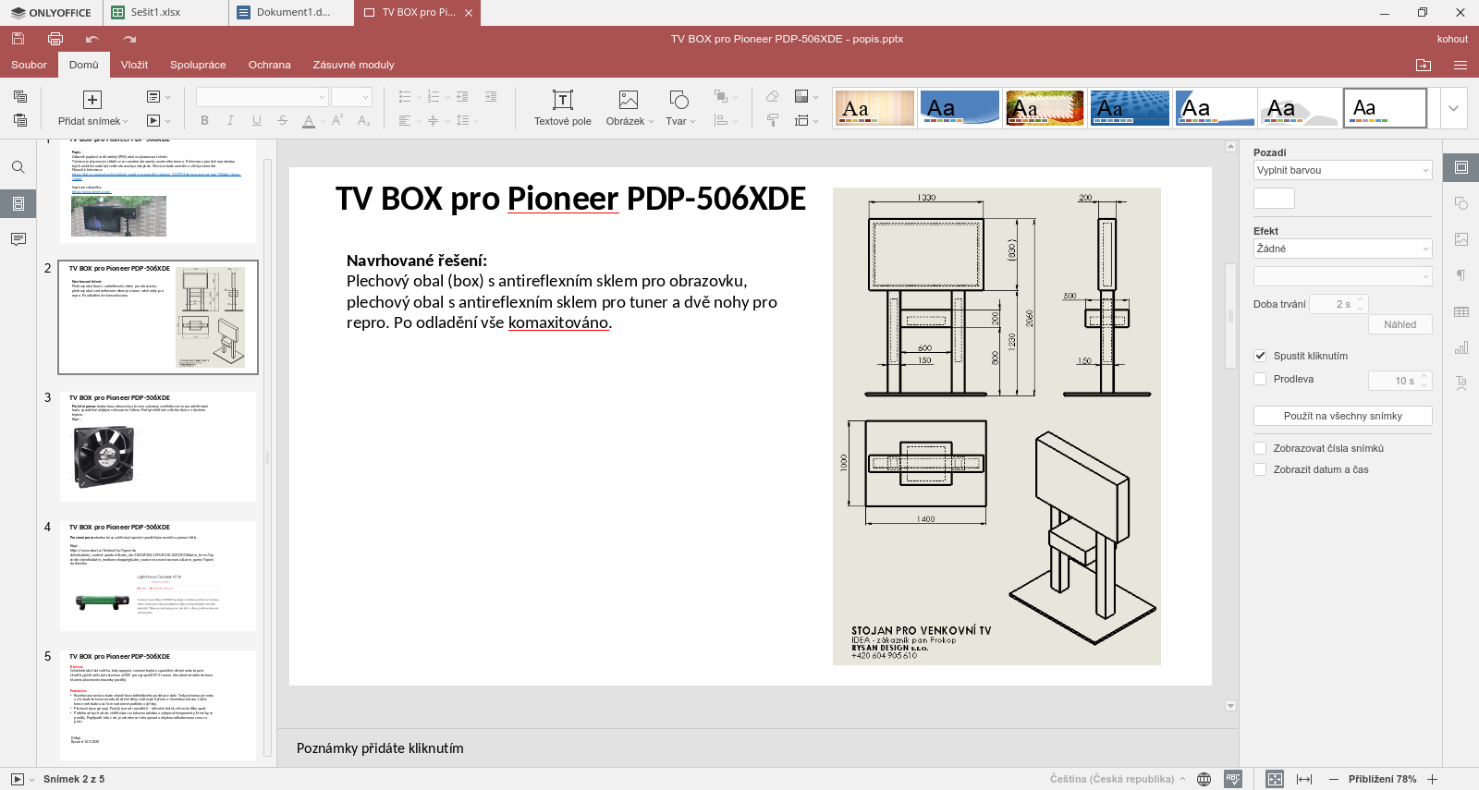This screenshot has width=1479, height=790.
Task: Copy selection using the copy icon
Action: 20,96
